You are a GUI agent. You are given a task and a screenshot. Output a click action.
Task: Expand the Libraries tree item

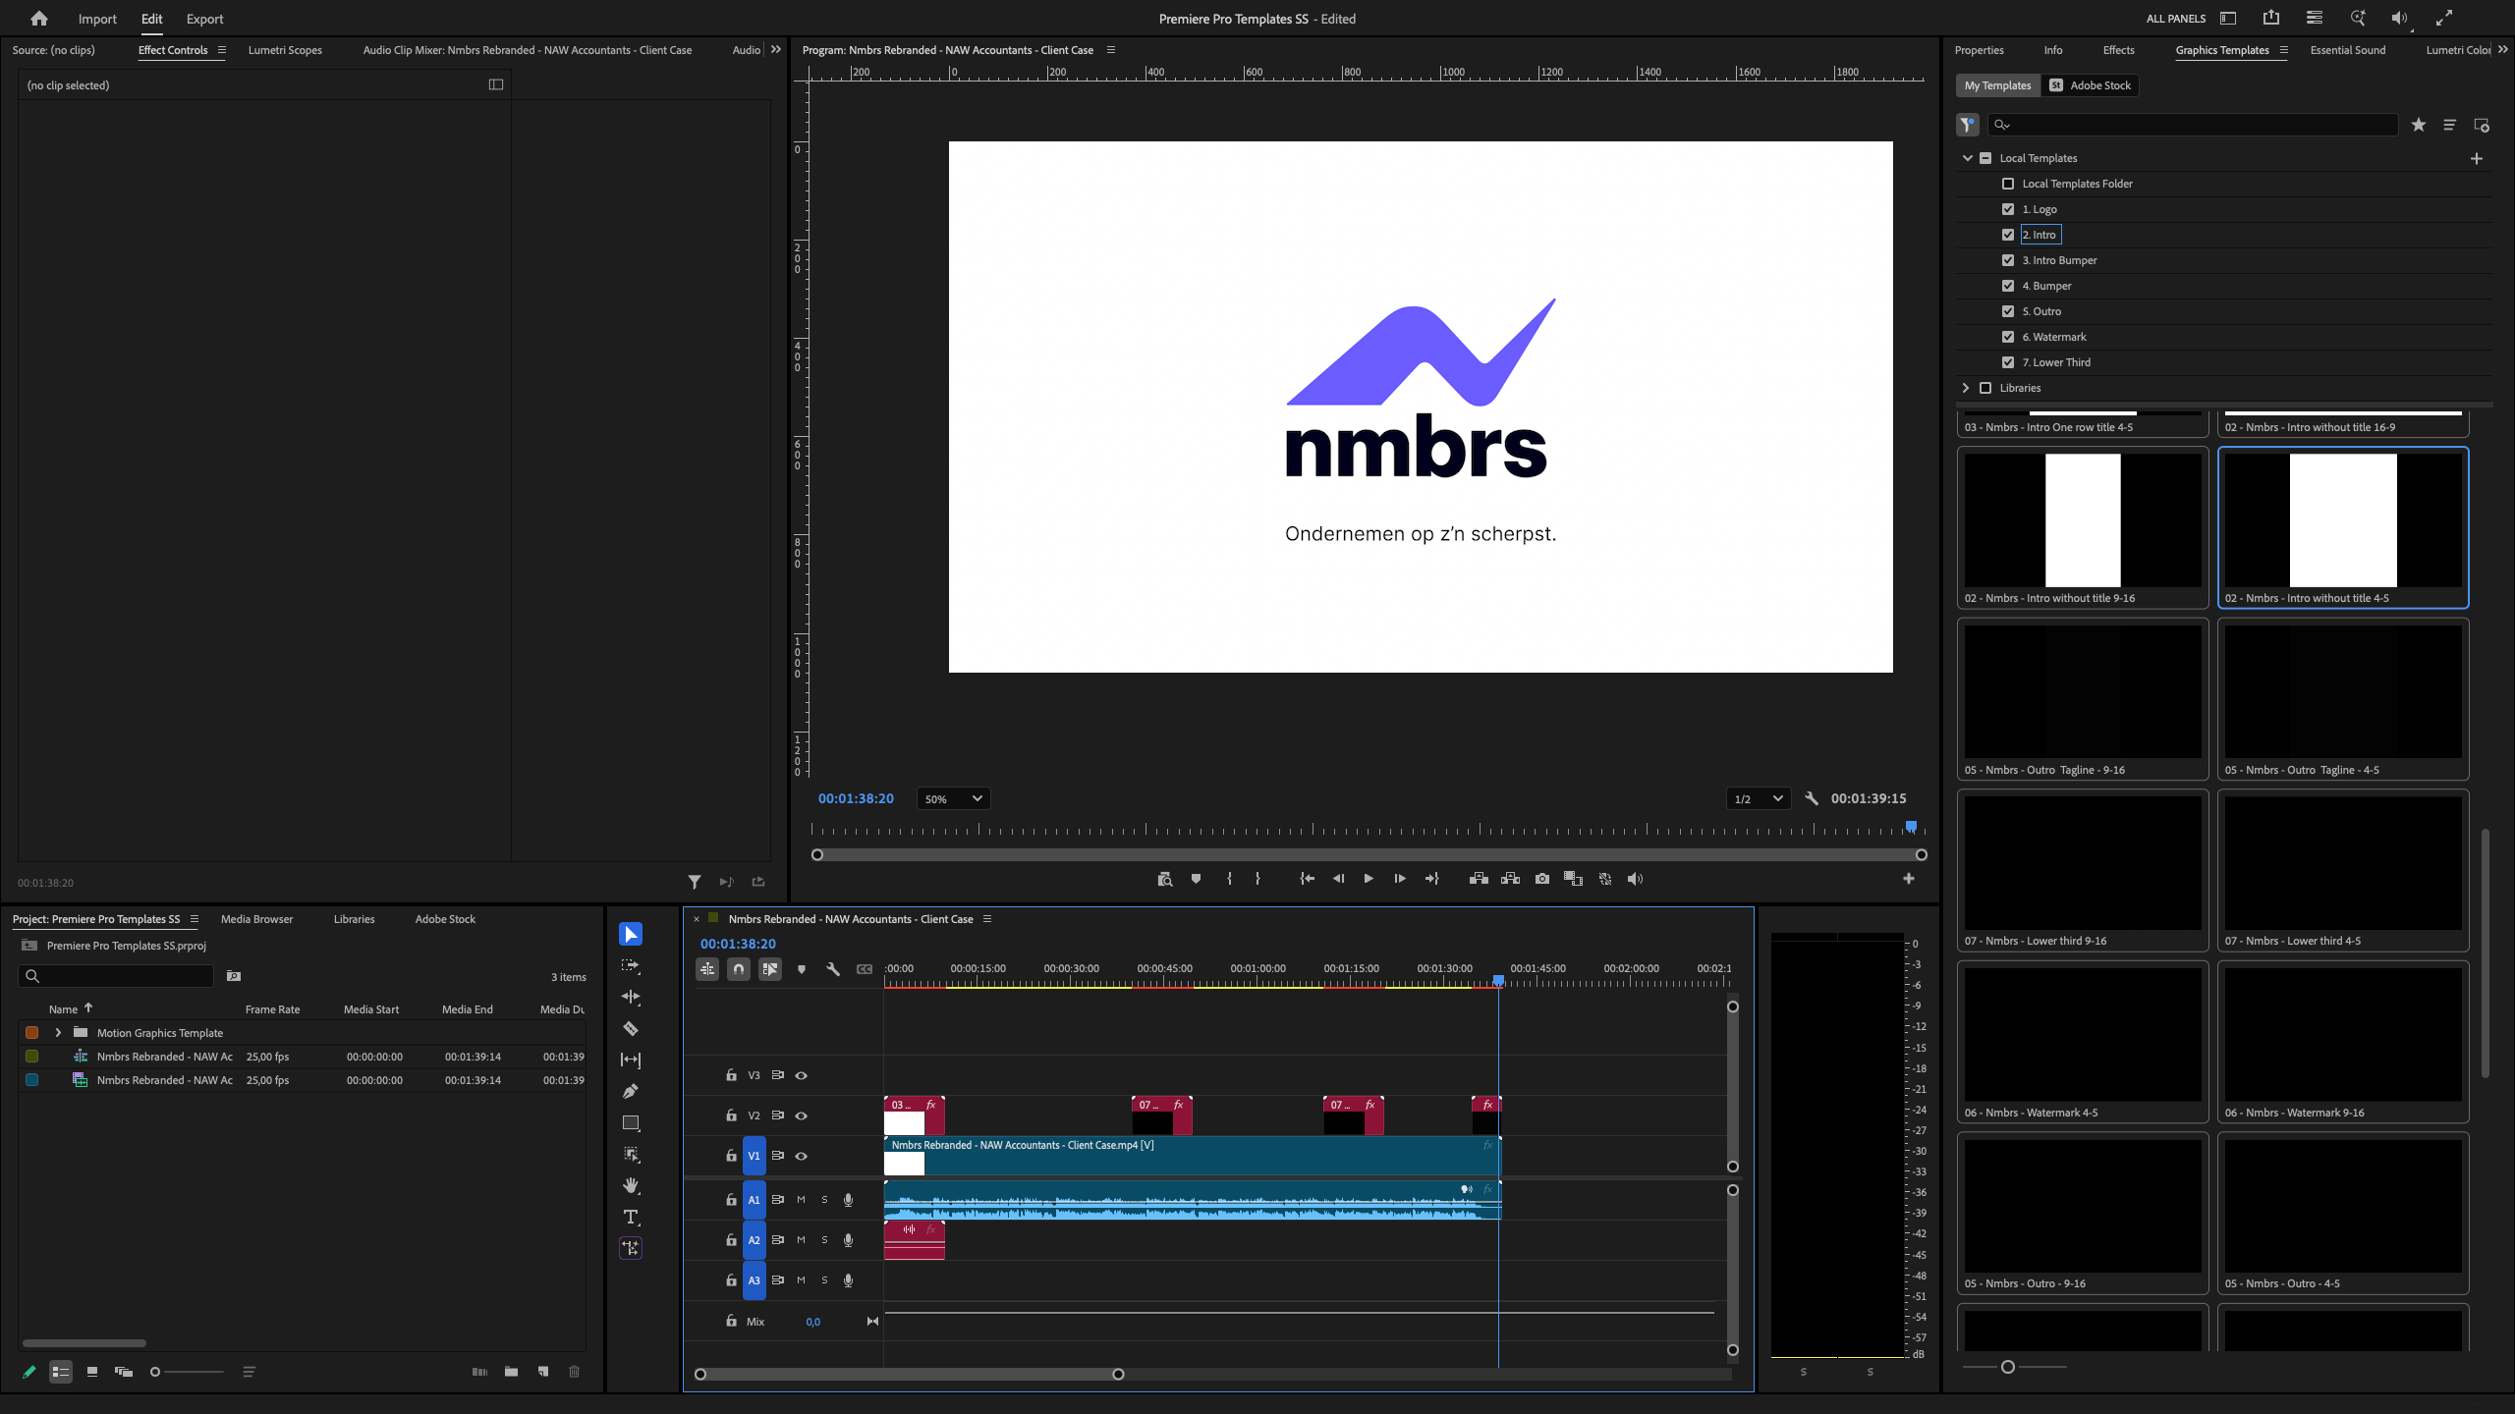tap(1966, 388)
